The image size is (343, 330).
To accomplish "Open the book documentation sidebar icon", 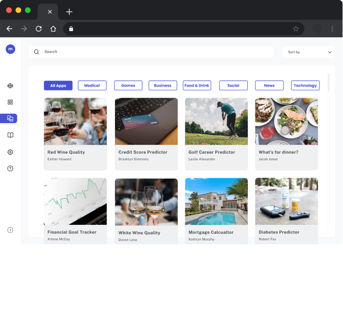I will 10,135.
